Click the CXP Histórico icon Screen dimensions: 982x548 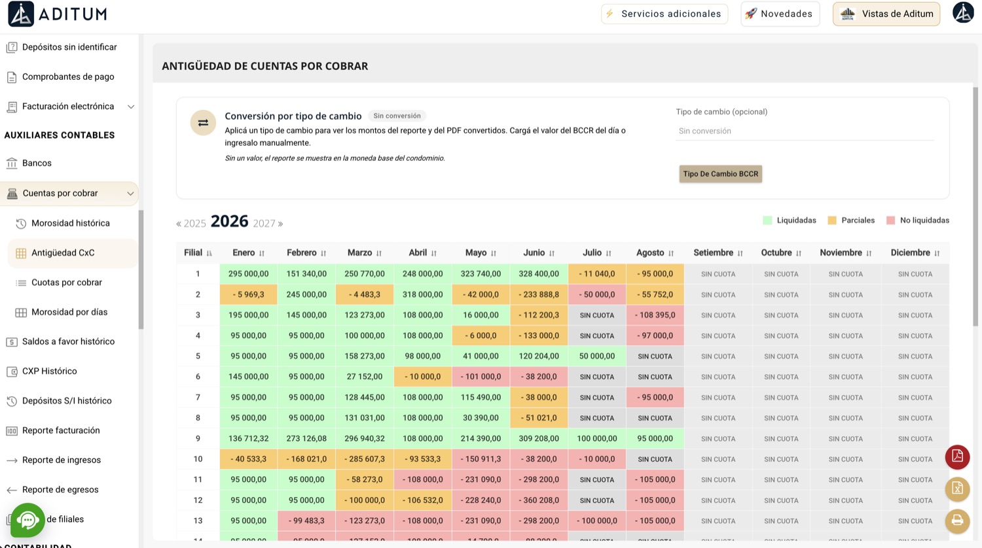(x=12, y=371)
